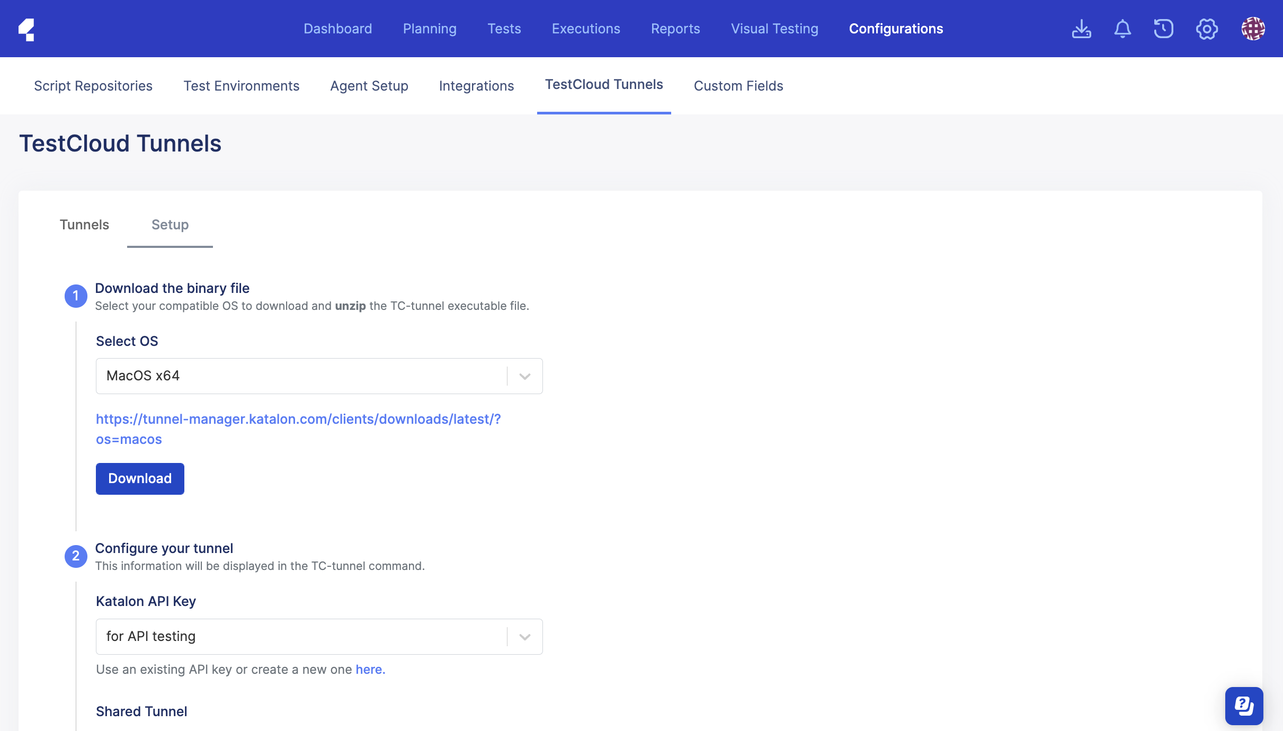Switch to the Tunnels tab
1283x731 pixels.
point(84,224)
